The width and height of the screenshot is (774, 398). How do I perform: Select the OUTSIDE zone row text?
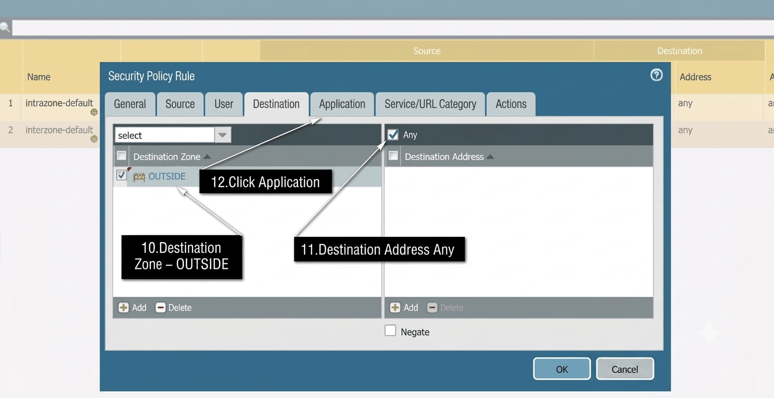(x=167, y=176)
